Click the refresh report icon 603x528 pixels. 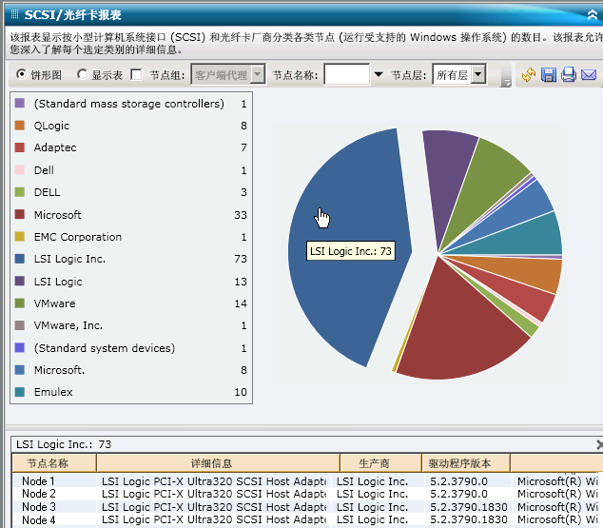pyautogui.click(x=529, y=75)
